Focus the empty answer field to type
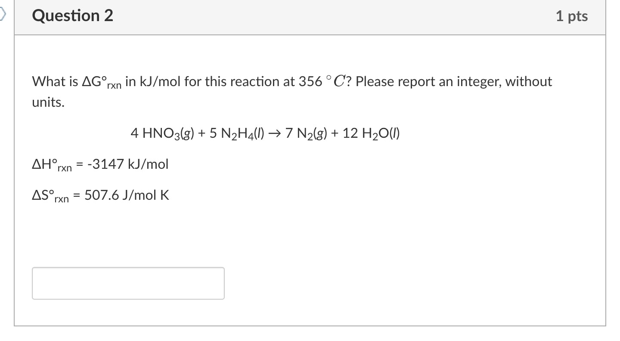Viewport: 620px width, 341px height. pyautogui.click(x=128, y=283)
